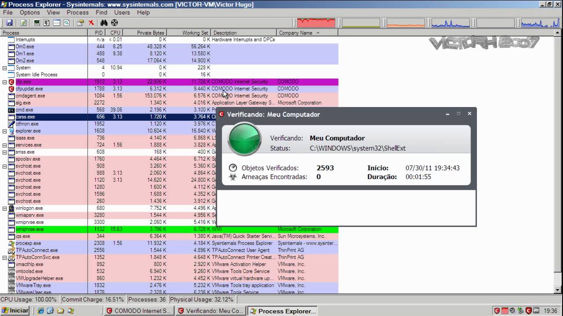Sort by the Description column header
The image size is (563, 316).
click(x=244, y=33)
